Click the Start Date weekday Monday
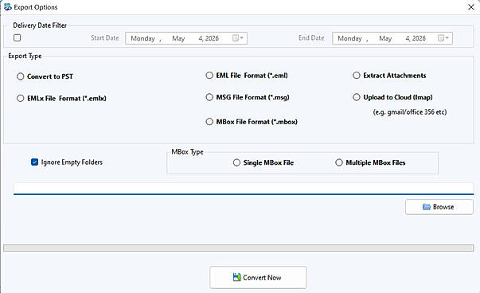Screen dimensions: 480x293 [x=142, y=38]
